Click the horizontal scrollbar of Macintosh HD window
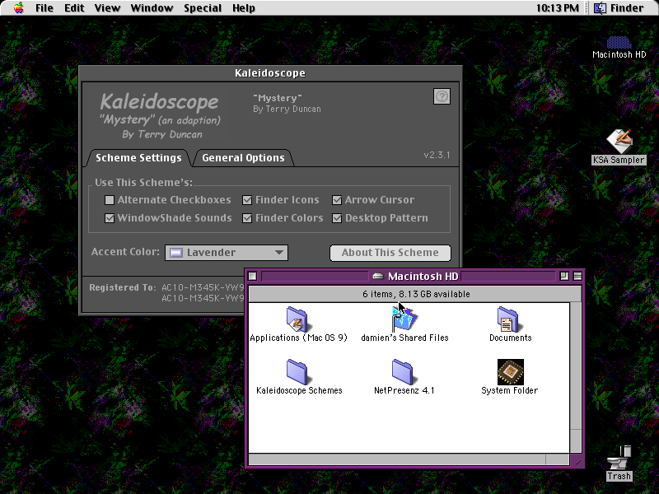Image resolution: width=659 pixels, height=494 pixels. [409, 459]
